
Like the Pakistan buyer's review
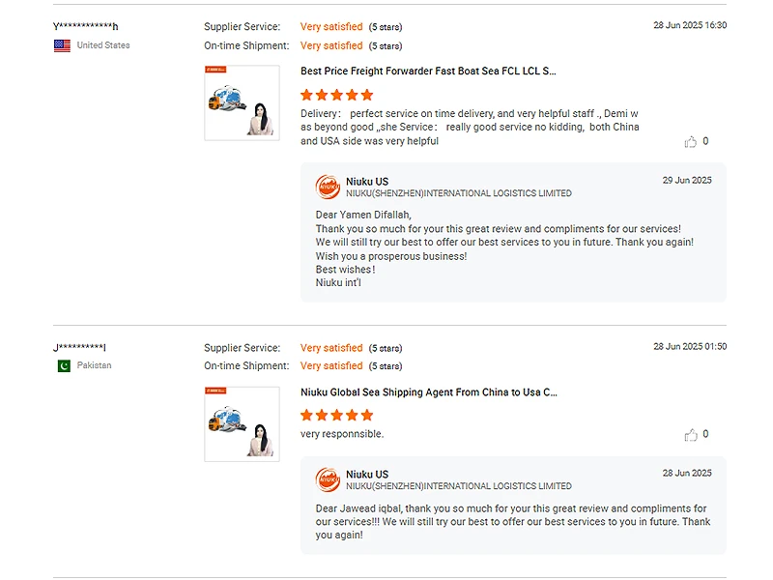click(x=691, y=435)
